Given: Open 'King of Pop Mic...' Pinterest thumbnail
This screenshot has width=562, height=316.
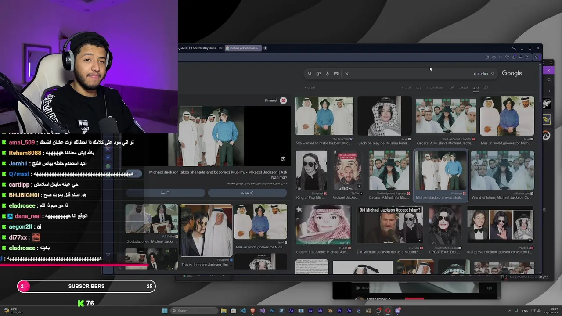Looking at the screenshot, I should [311, 170].
